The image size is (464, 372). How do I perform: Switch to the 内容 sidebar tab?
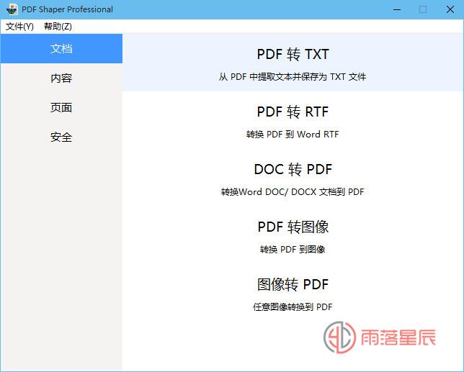coord(61,78)
